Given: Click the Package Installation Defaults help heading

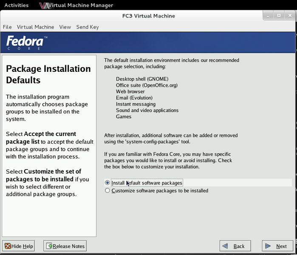Looking at the screenshot, I should coord(48,74).
